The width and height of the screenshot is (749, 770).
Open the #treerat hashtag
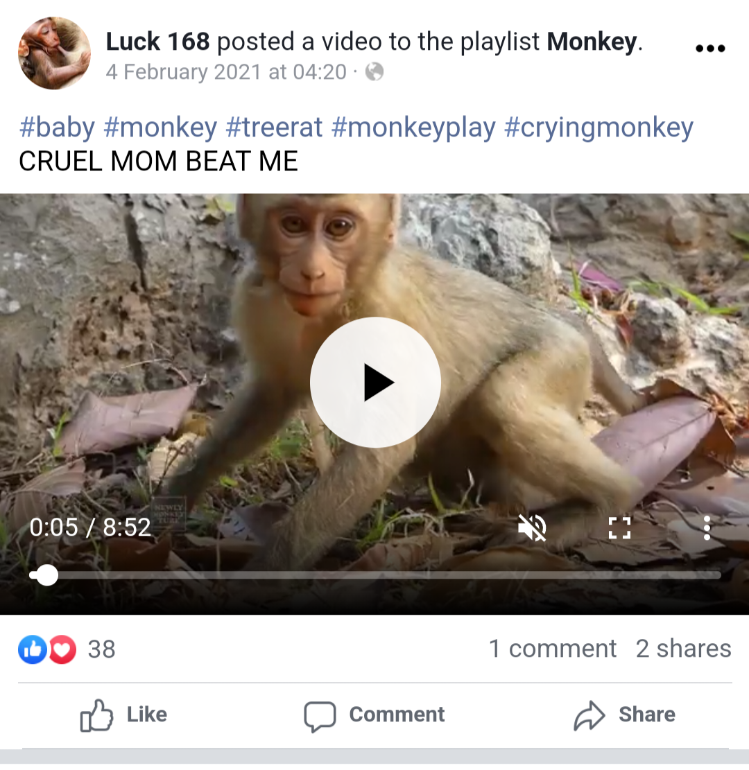pos(274,128)
